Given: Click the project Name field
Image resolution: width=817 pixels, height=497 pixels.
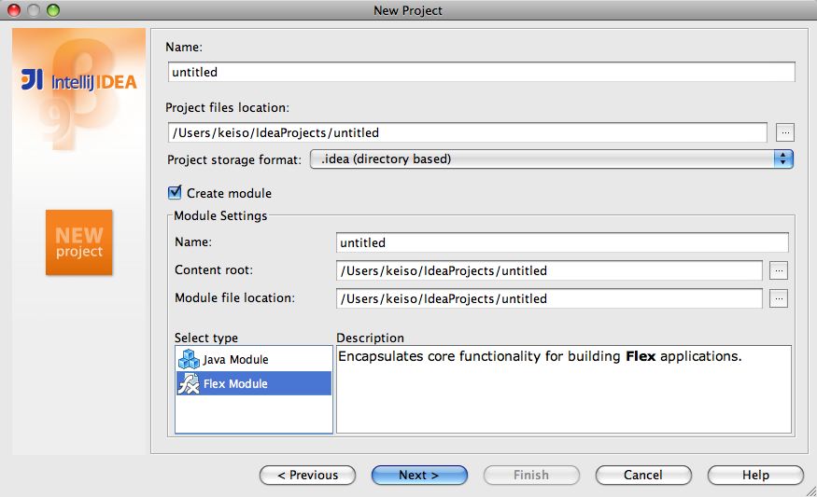Looking at the screenshot, I should click(481, 72).
